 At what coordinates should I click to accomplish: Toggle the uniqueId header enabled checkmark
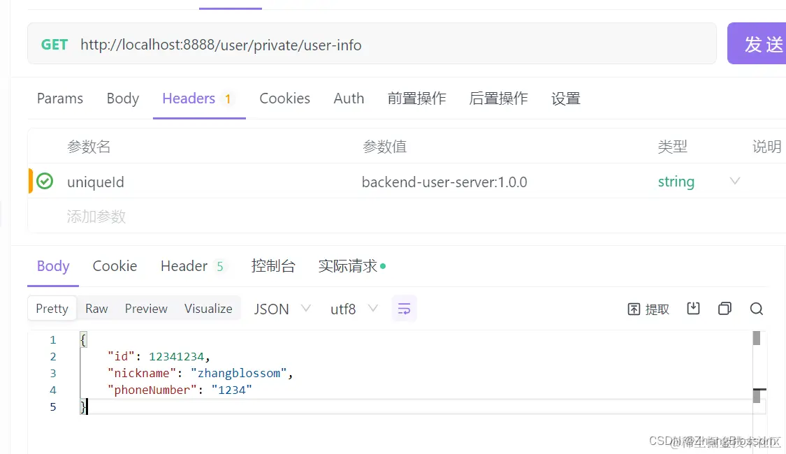45,181
